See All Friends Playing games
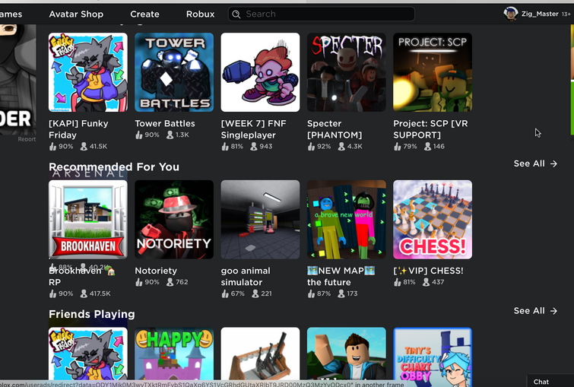 click(535, 311)
